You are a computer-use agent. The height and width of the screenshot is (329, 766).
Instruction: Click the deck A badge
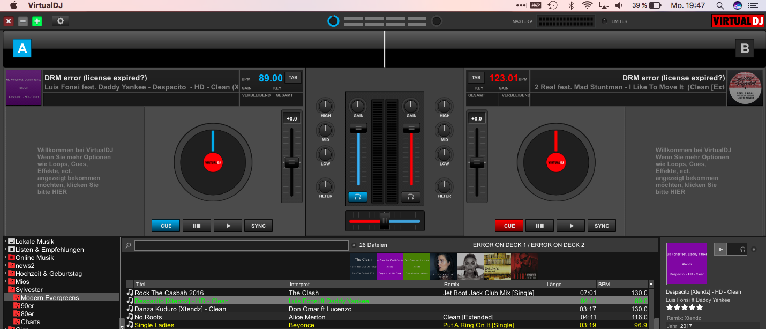point(22,49)
